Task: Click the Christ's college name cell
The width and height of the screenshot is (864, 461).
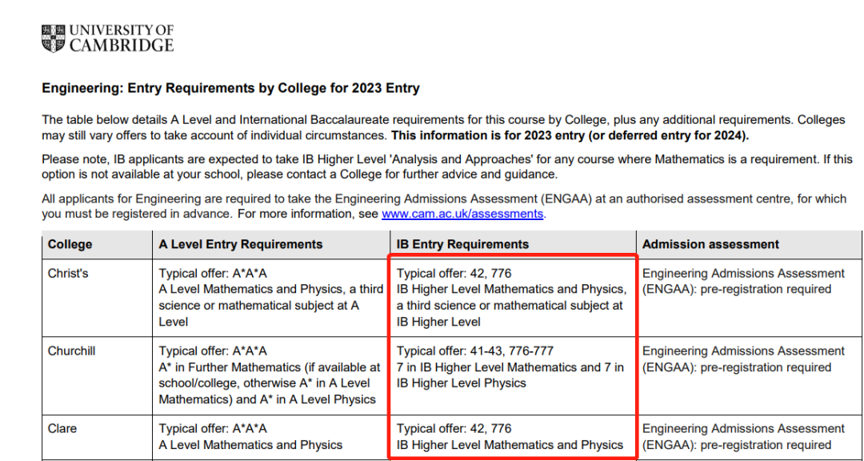Action: (x=97, y=297)
